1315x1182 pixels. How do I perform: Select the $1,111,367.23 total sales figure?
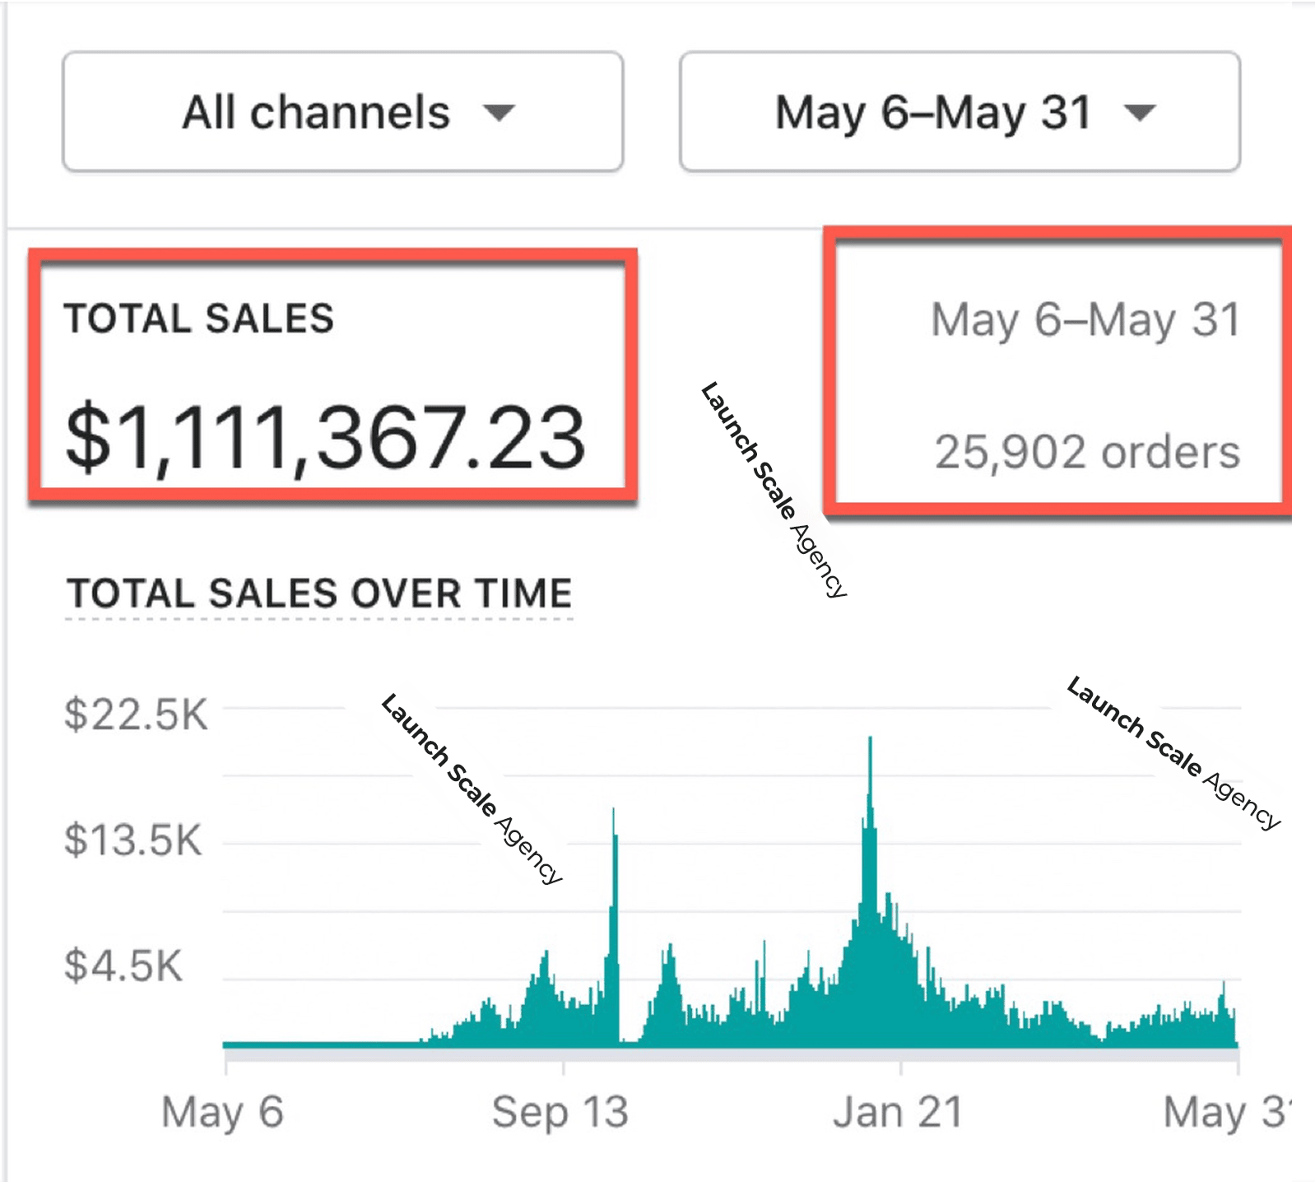[x=325, y=437]
